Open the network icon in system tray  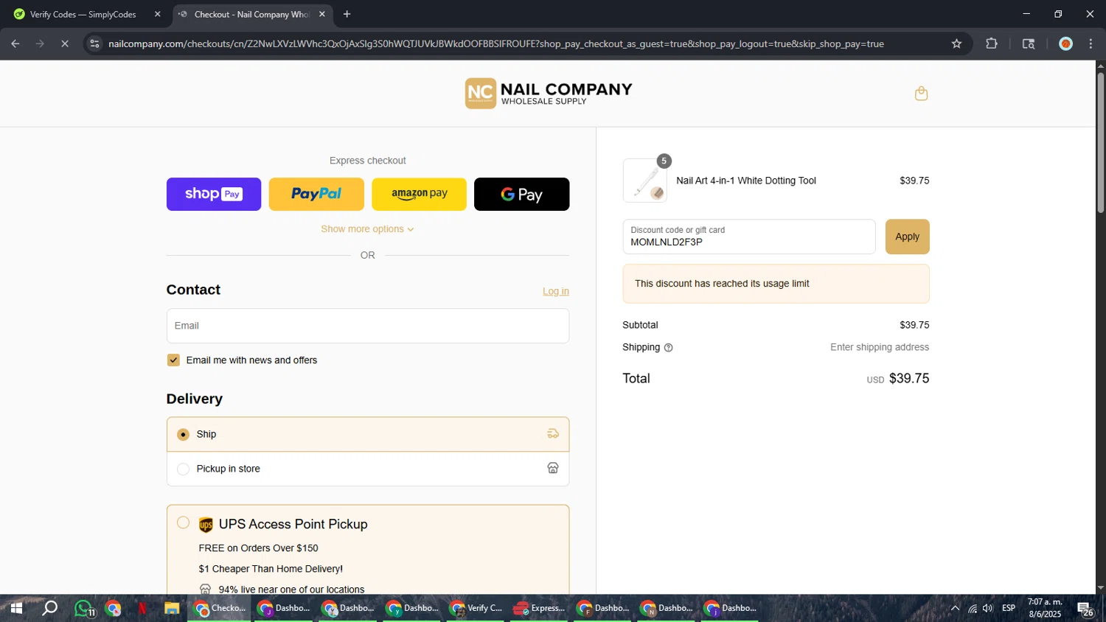pos(973,609)
